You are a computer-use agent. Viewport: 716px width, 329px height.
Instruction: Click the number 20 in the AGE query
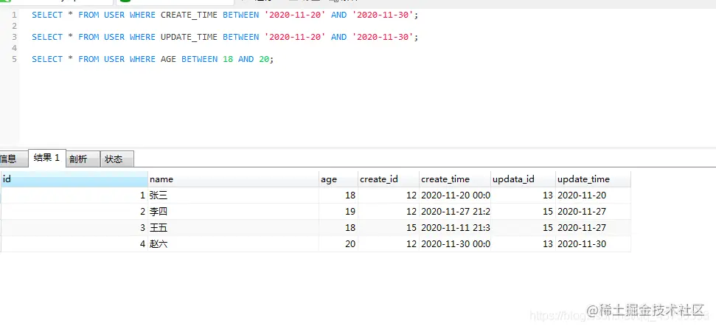pos(264,60)
